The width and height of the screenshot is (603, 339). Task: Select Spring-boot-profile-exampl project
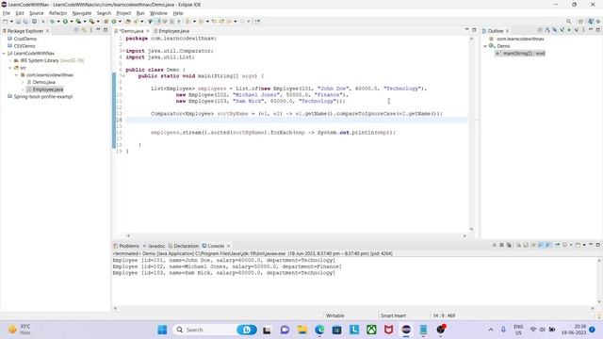click(x=40, y=97)
